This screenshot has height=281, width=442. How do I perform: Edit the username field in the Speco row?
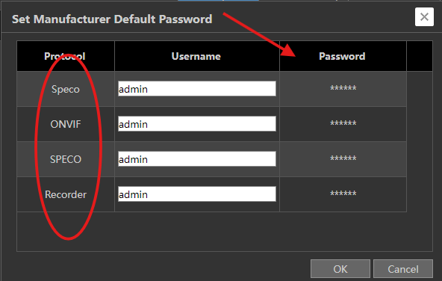(197, 89)
